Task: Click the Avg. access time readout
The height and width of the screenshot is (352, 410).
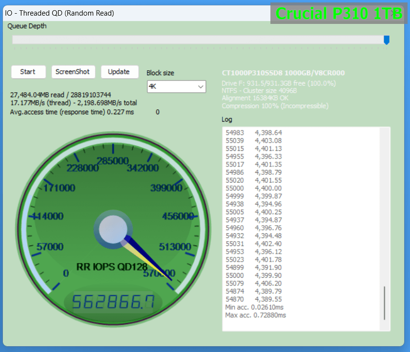Action: click(72, 112)
